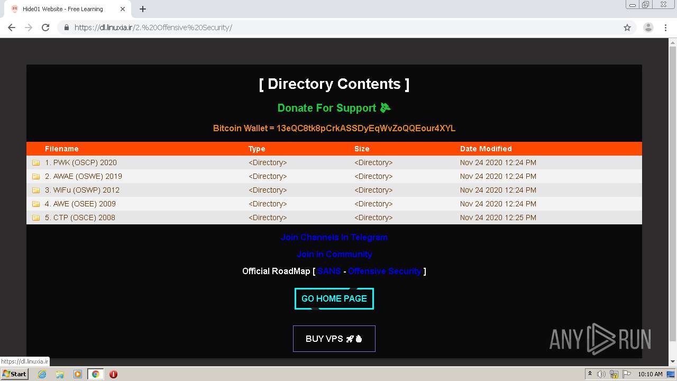The width and height of the screenshot is (677, 381).
Task: Open folder icon for PWK (OSCP) 2020
Action: point(36,162)
